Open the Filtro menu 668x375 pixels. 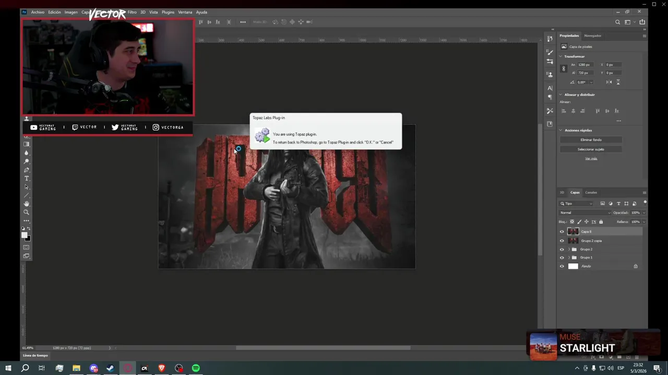point(132,12)
